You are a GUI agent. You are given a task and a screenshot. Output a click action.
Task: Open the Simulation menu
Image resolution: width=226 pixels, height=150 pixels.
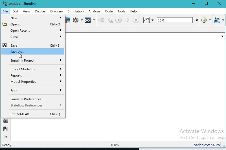[76, 11]
